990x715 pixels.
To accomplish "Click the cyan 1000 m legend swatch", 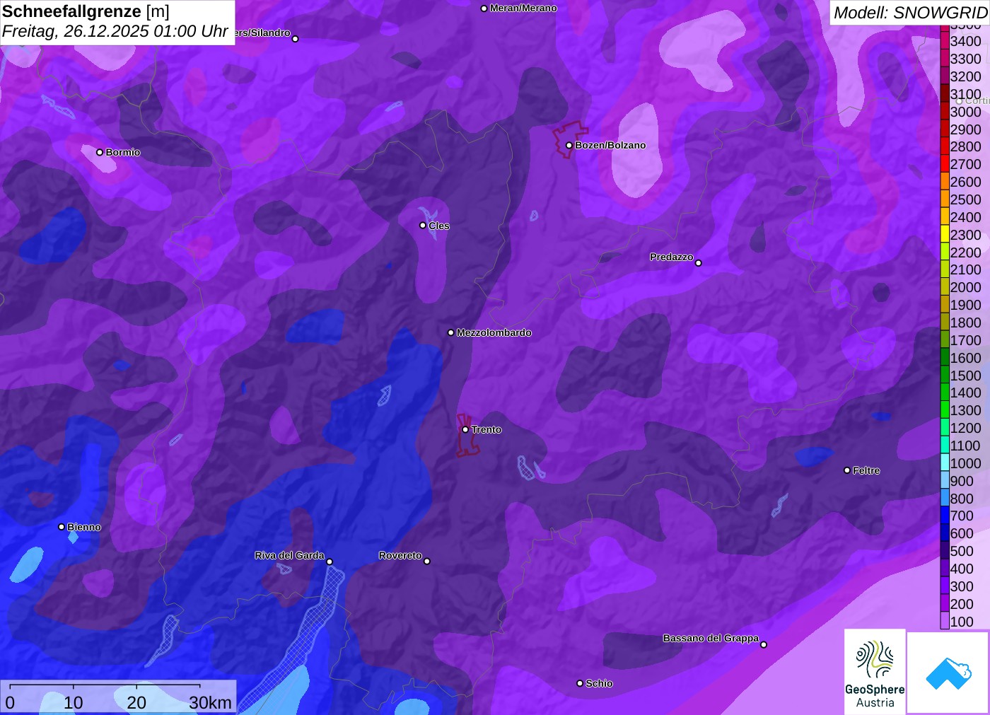I will coord(945,463).
